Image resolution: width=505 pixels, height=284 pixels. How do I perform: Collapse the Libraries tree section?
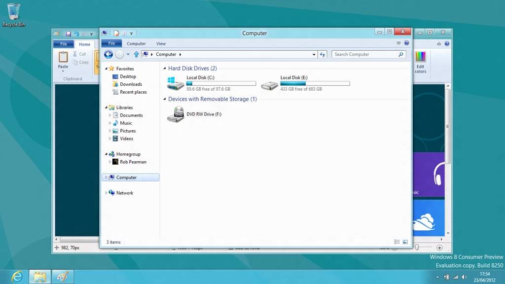tap(106, 107)
